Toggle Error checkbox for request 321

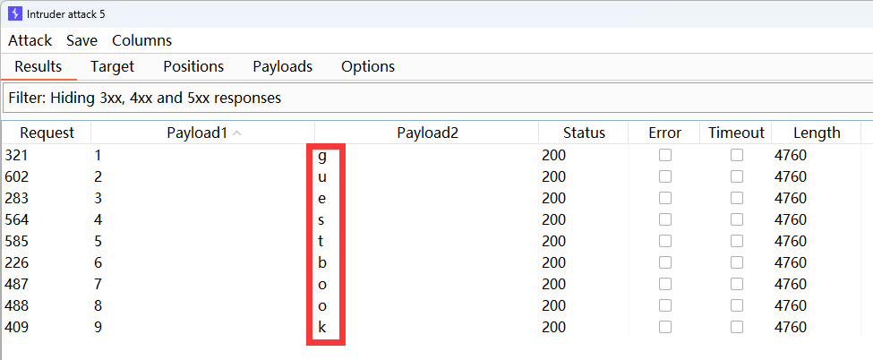665,155
